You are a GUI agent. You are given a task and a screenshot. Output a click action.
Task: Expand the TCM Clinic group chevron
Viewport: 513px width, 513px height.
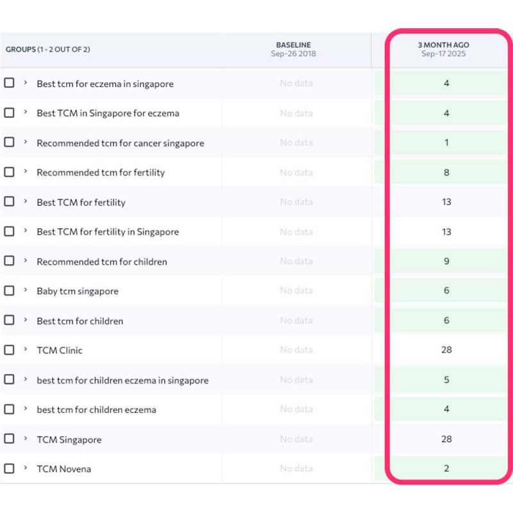pos(26,350)
